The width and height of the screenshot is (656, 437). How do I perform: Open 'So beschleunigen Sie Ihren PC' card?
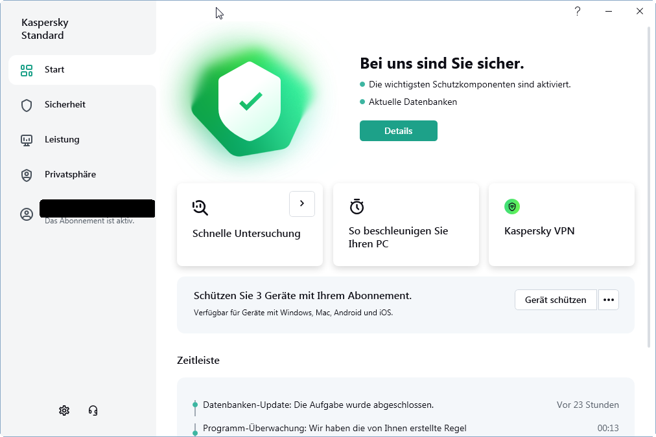pos(406,225)
